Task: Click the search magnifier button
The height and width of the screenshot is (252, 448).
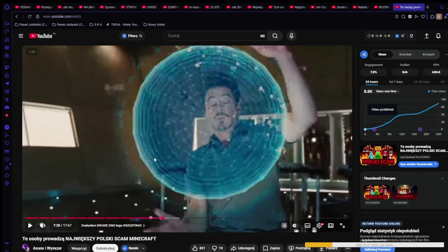Action: pyautogui.click(x=275, y=36)
